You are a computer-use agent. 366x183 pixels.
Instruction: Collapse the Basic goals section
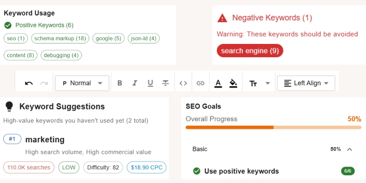coord(350,150)
